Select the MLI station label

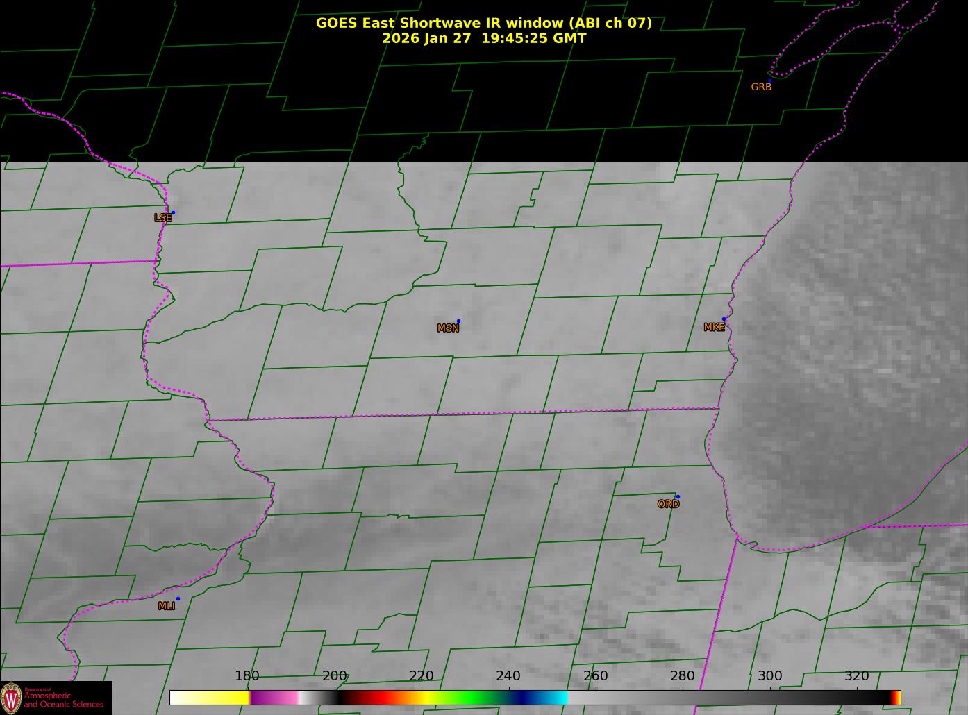tap(167, 606)
